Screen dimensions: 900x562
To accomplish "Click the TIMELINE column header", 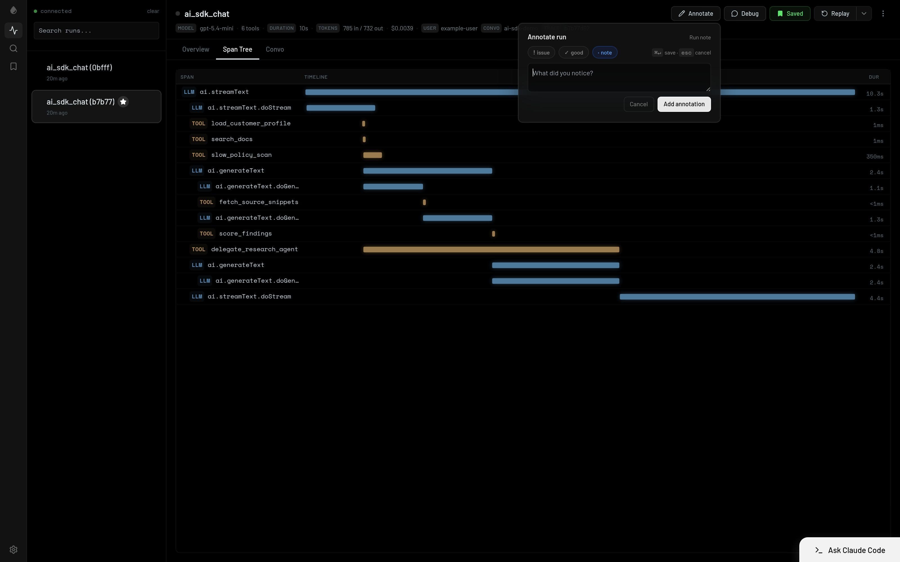I will 316,77.
